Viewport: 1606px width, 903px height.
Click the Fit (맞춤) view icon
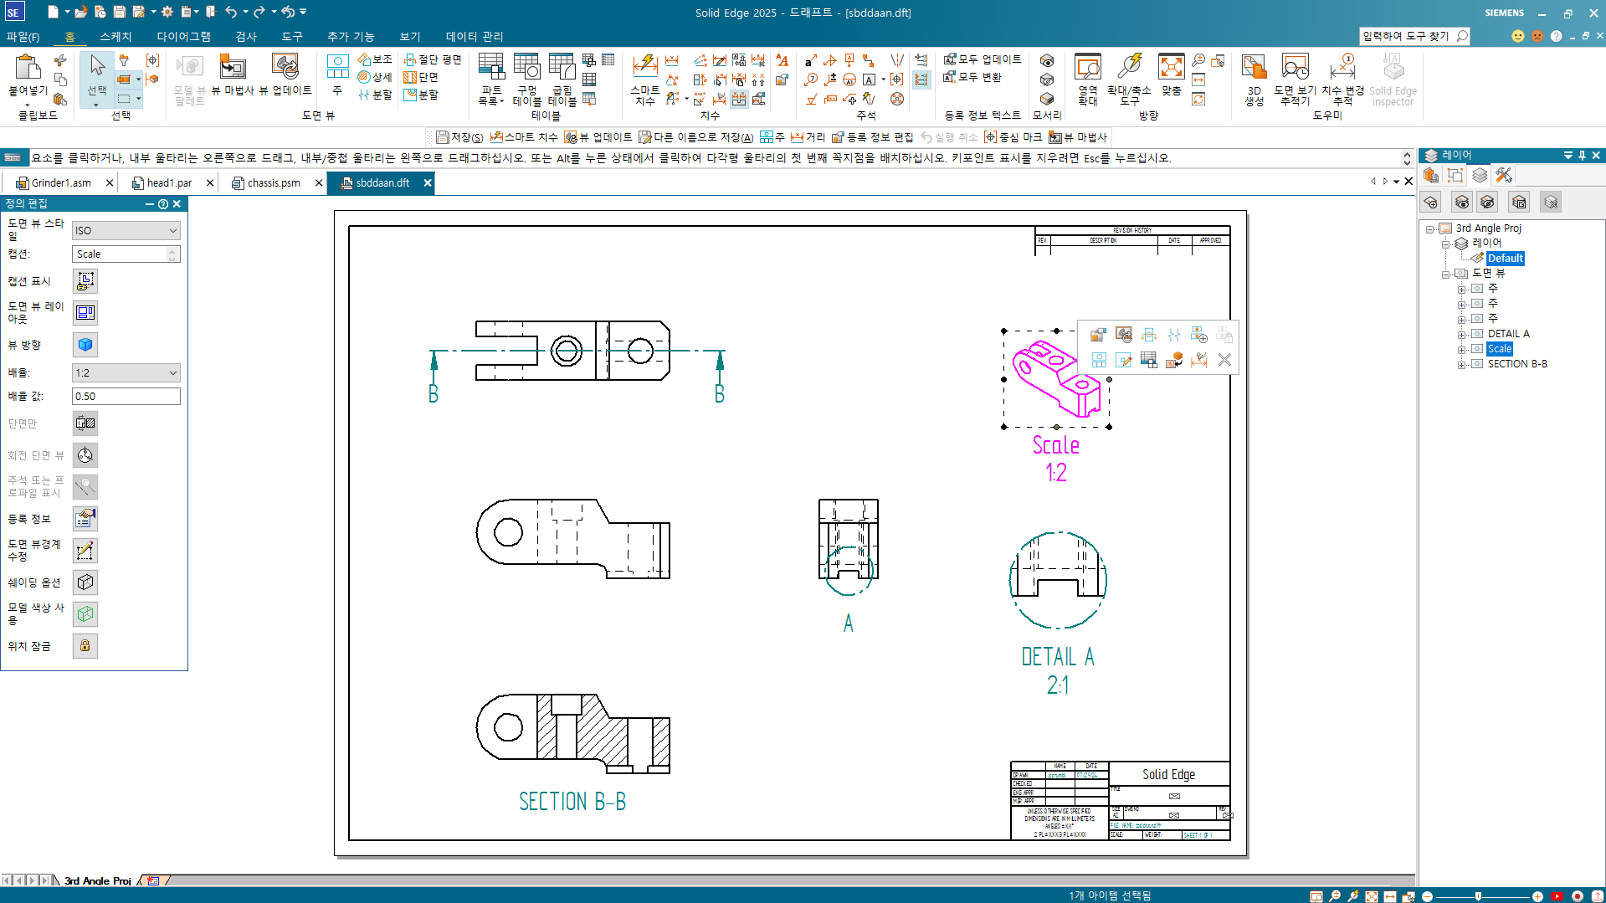point(1171,74)
